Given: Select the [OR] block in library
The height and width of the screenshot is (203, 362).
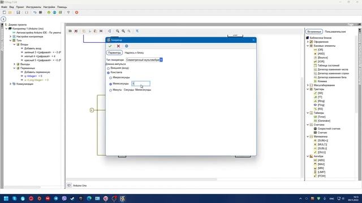Looking at the screenshot, I should pyautogui.click(x=320, y=50).
